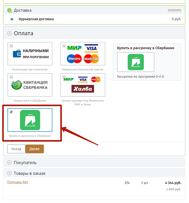Click the Sberbank green logo on receipt option
The width and height of the screenshot is (189, 203).
tap(16, 85)
